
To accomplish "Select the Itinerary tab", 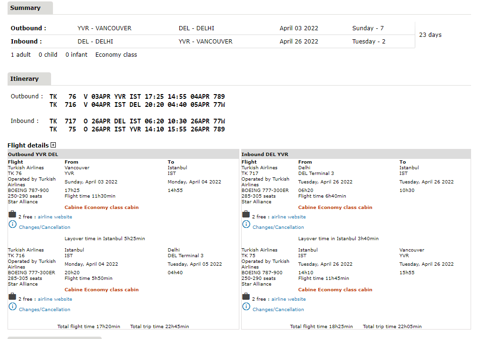I will click(x=25, y=79).
